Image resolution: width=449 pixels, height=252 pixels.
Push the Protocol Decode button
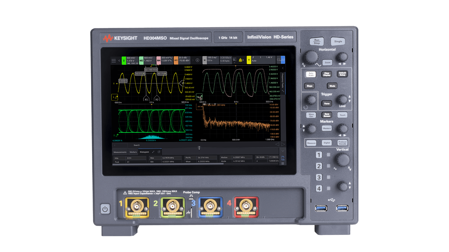(342, 143)
